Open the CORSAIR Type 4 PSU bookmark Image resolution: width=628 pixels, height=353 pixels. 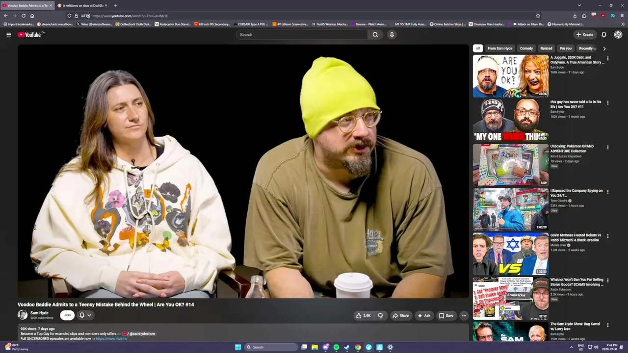(251, 24)
